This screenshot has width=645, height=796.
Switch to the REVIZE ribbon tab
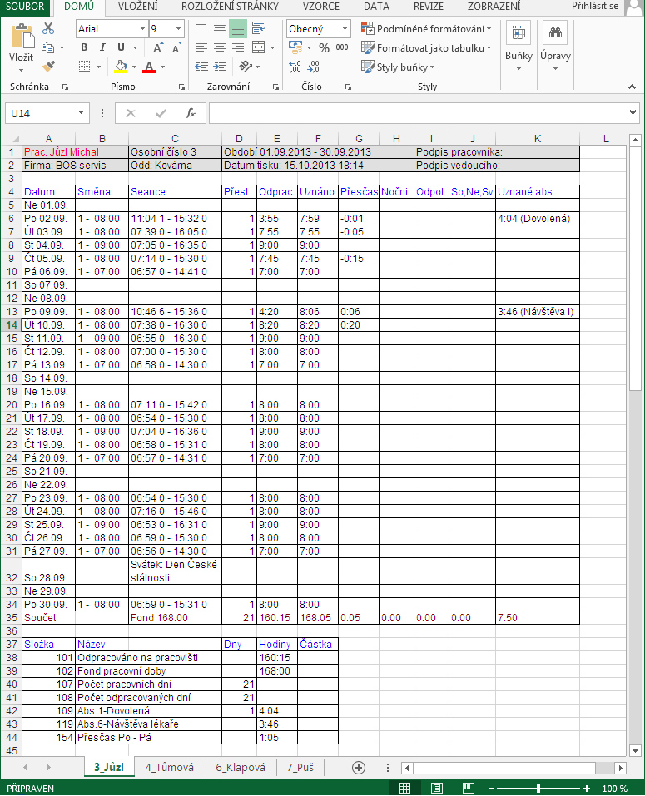tap(428, 7)
